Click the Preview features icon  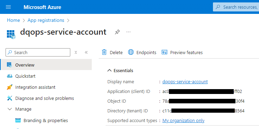pos(164,52)
